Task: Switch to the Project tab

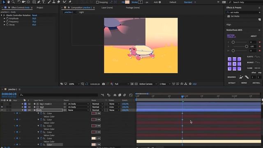Action: click(40, 7)
